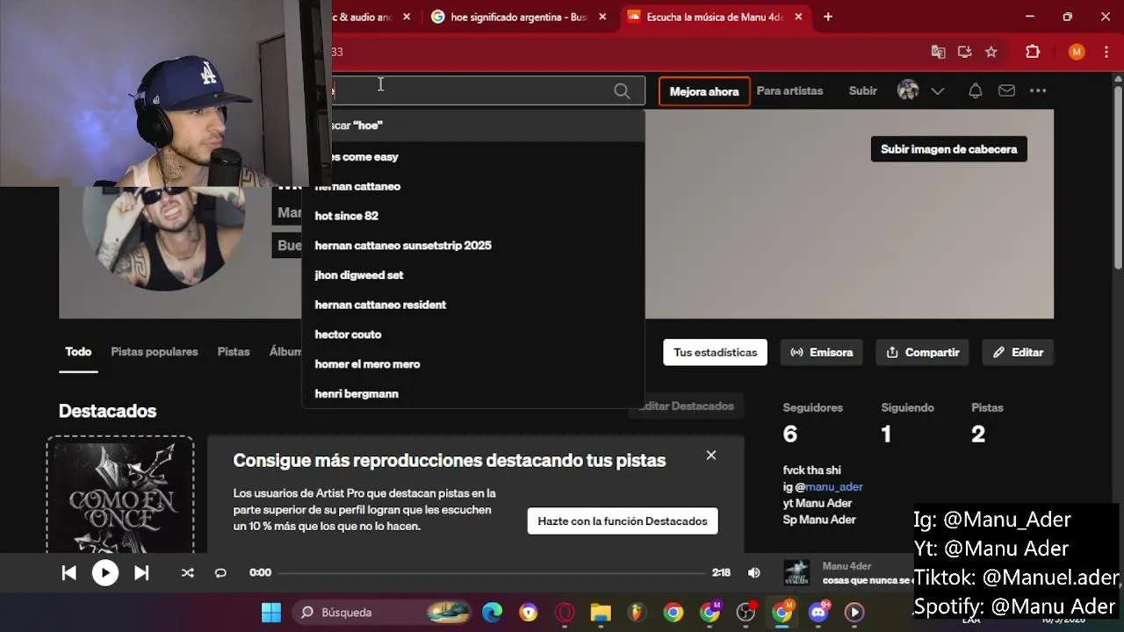Viewport: 1124px width, 632px height.
Task: Close the 'hoe significado argentina' tab
Action: 602,17
